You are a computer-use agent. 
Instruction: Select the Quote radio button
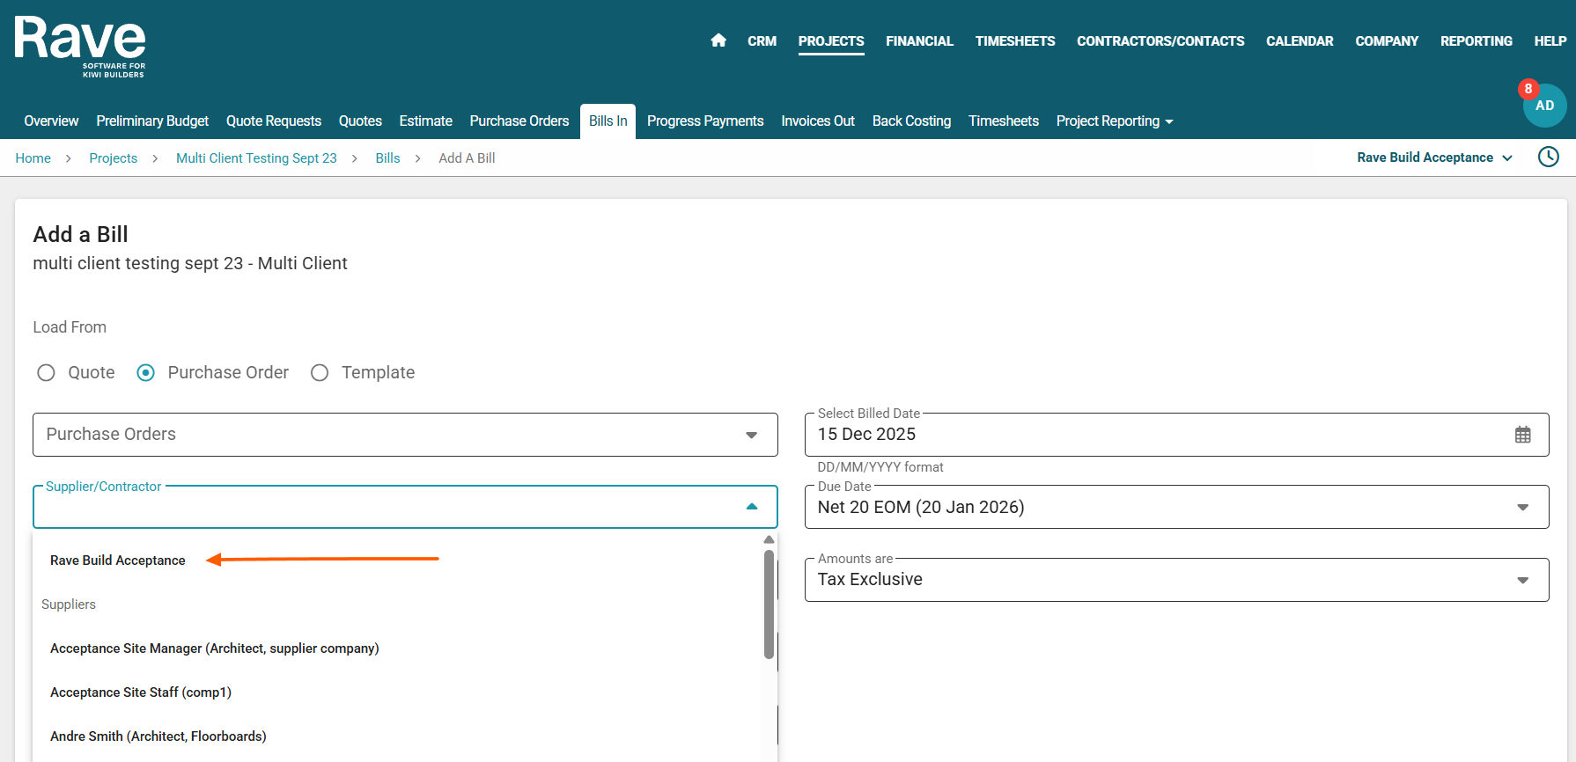point(47,373)
